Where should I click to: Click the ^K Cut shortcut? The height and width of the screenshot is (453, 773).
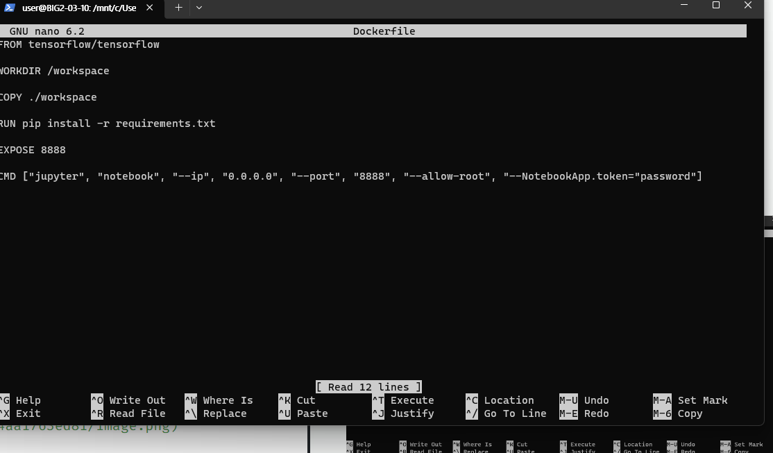click(x=297, y=400)
